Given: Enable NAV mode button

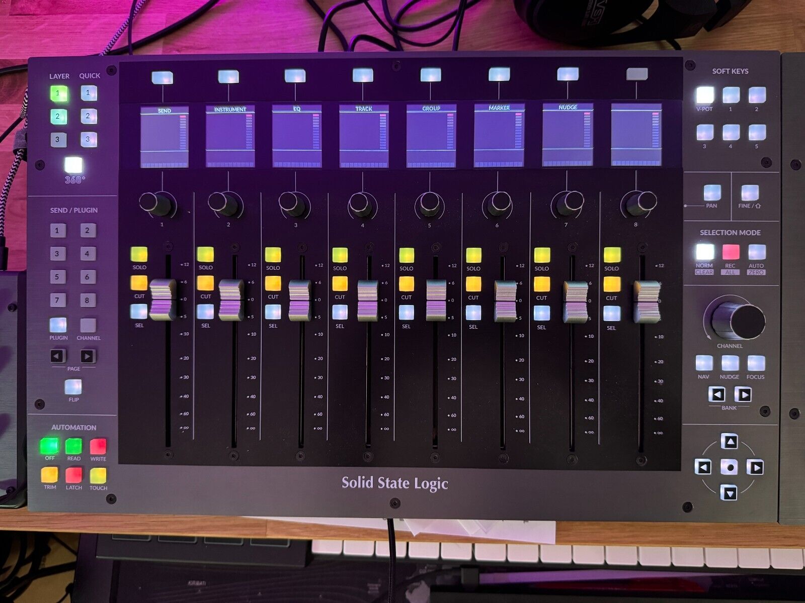Looking at the screenshot, I should tap(704, 363).
